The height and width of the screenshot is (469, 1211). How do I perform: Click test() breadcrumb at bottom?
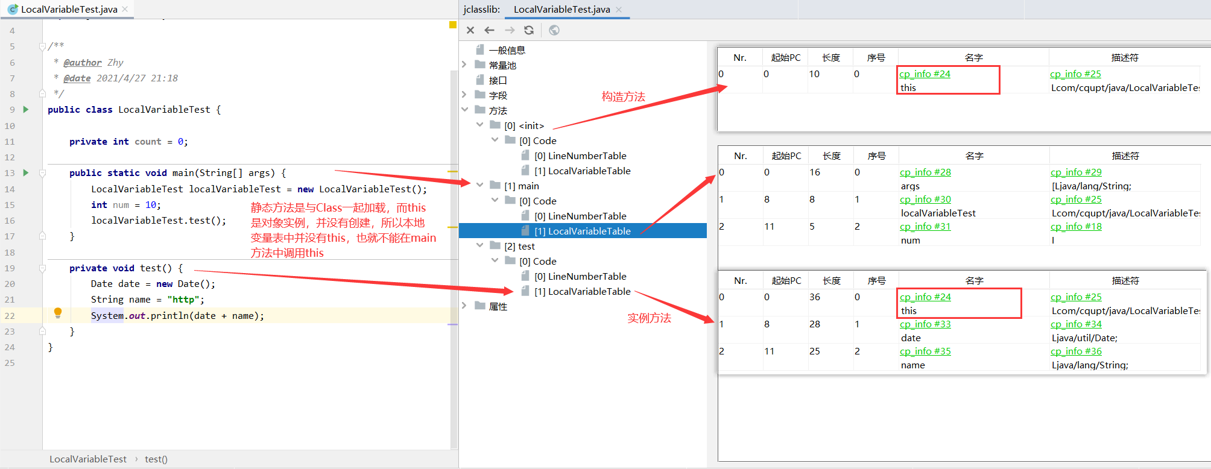tap(156, 459)
